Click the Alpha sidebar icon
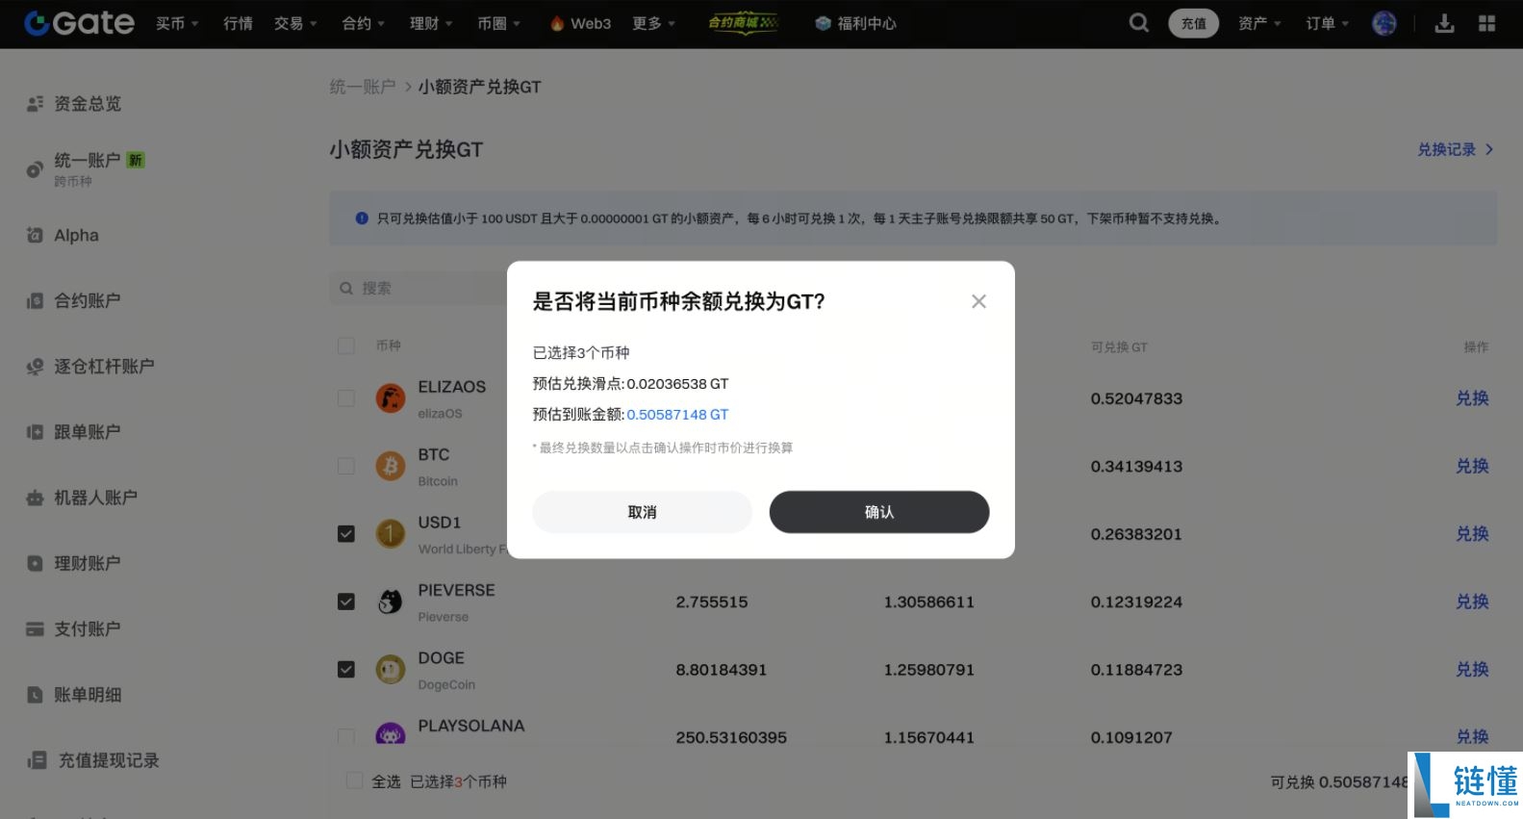The width and height of the screenshot is (1523, 819). tap(35, 235)
